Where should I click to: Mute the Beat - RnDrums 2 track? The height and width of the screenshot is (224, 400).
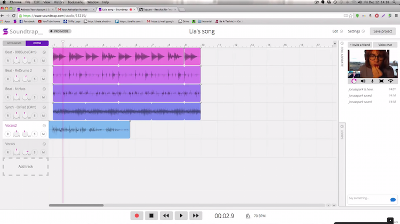click(43, 79)
